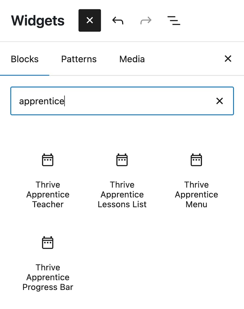Click the Redo arrow
244x309 pixels.
146,21
